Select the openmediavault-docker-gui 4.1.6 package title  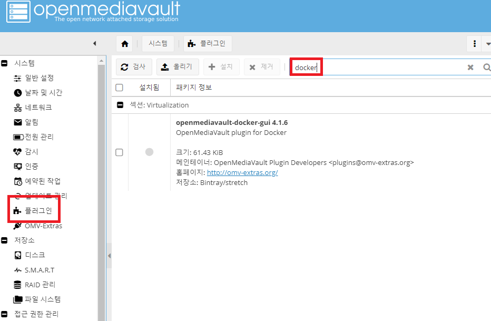[232, 122]
